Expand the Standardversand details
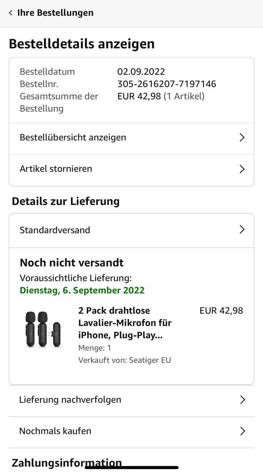This screenshot has width=263, height=474. click(55, 230)
